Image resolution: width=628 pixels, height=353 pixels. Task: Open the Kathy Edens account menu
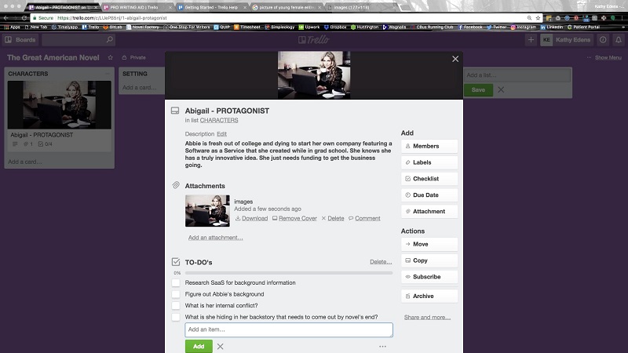566,40
